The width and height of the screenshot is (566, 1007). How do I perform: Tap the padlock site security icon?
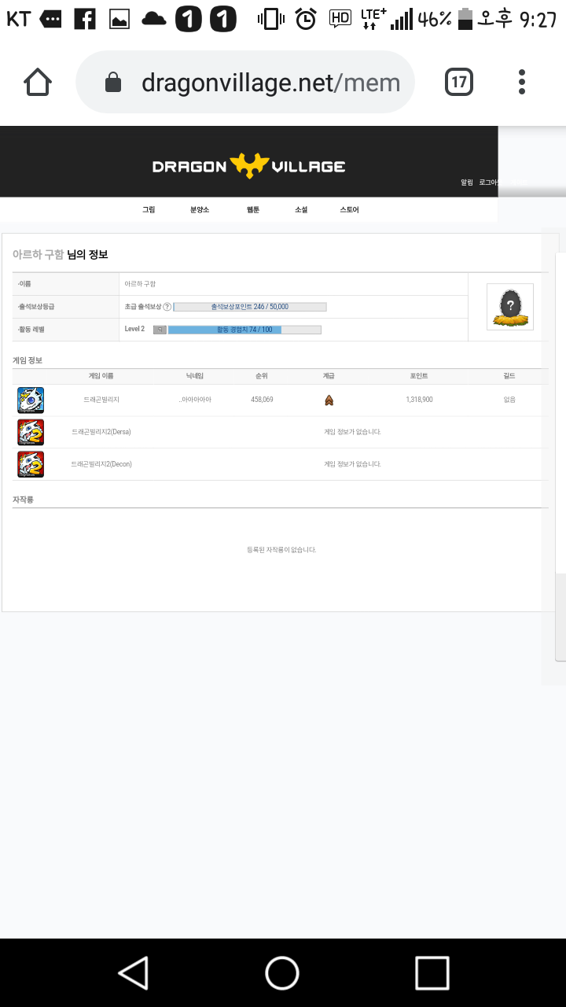point(113,83)
